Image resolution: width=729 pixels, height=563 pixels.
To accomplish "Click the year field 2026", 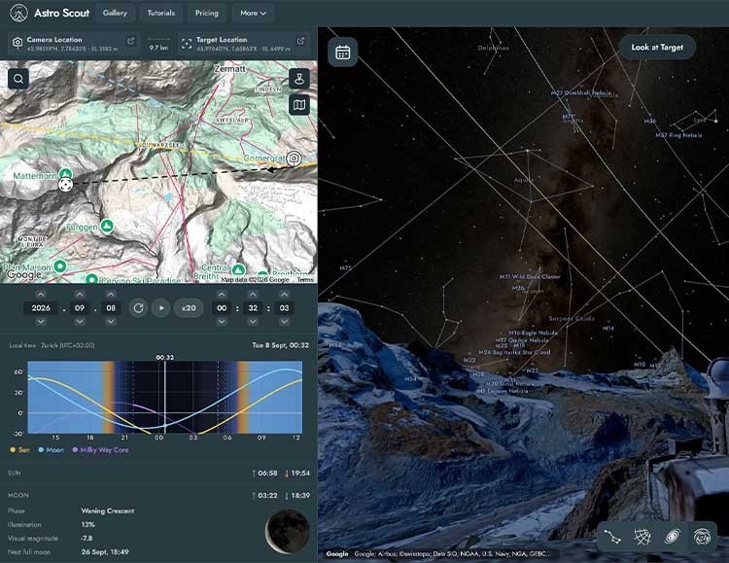I will coord(41,308).
